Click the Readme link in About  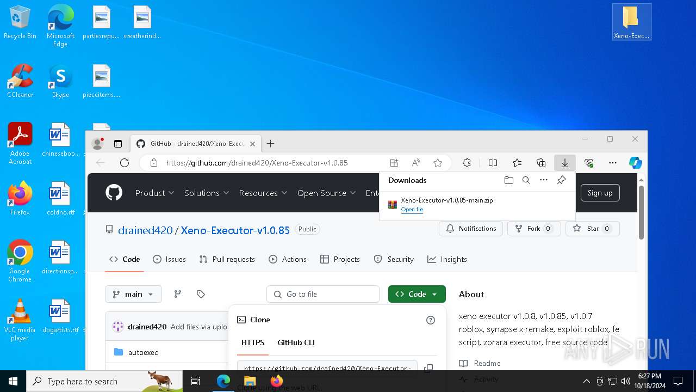click(487, 363)
